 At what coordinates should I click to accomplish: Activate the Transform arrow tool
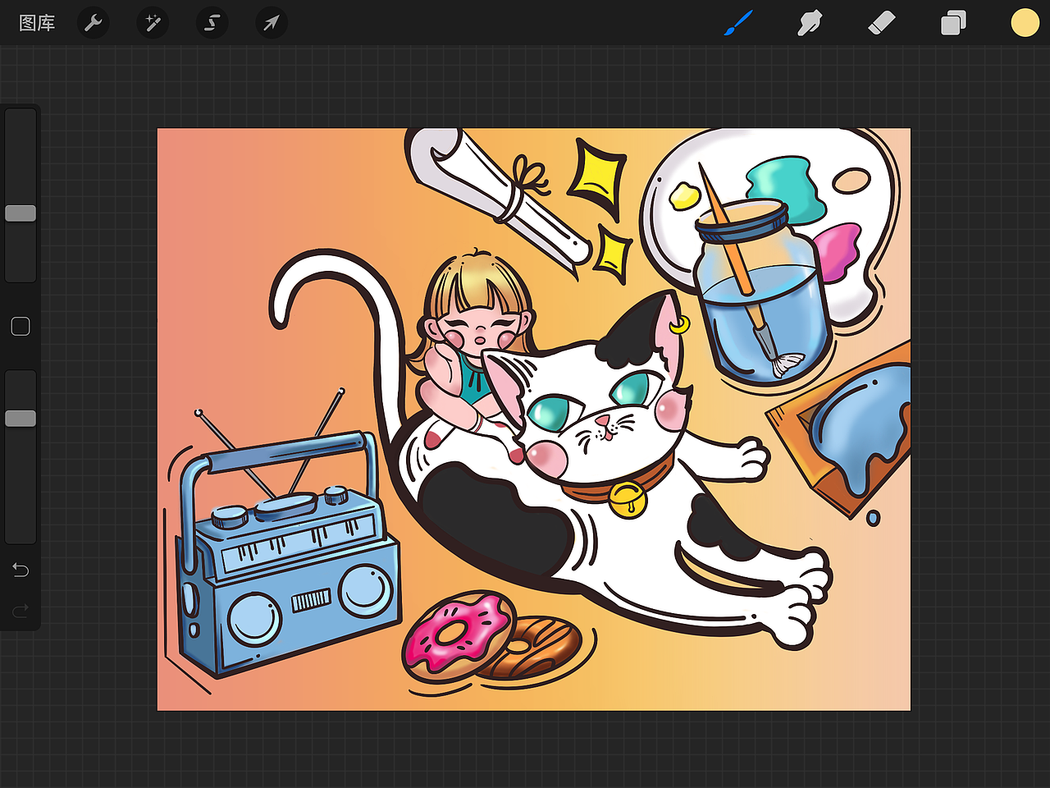pos(271,23)
